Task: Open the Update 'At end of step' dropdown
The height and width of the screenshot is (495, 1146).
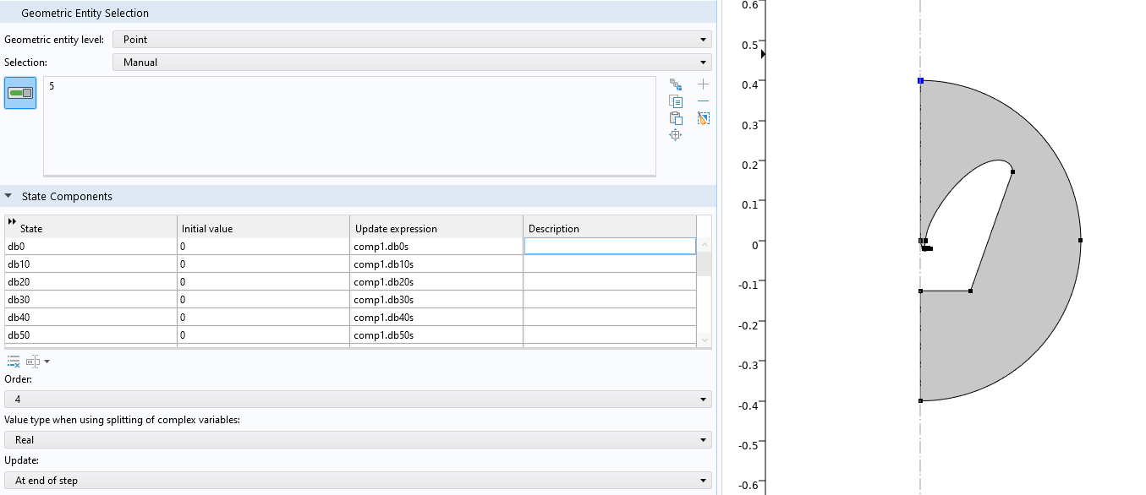Action: click(x=358, y=481)
